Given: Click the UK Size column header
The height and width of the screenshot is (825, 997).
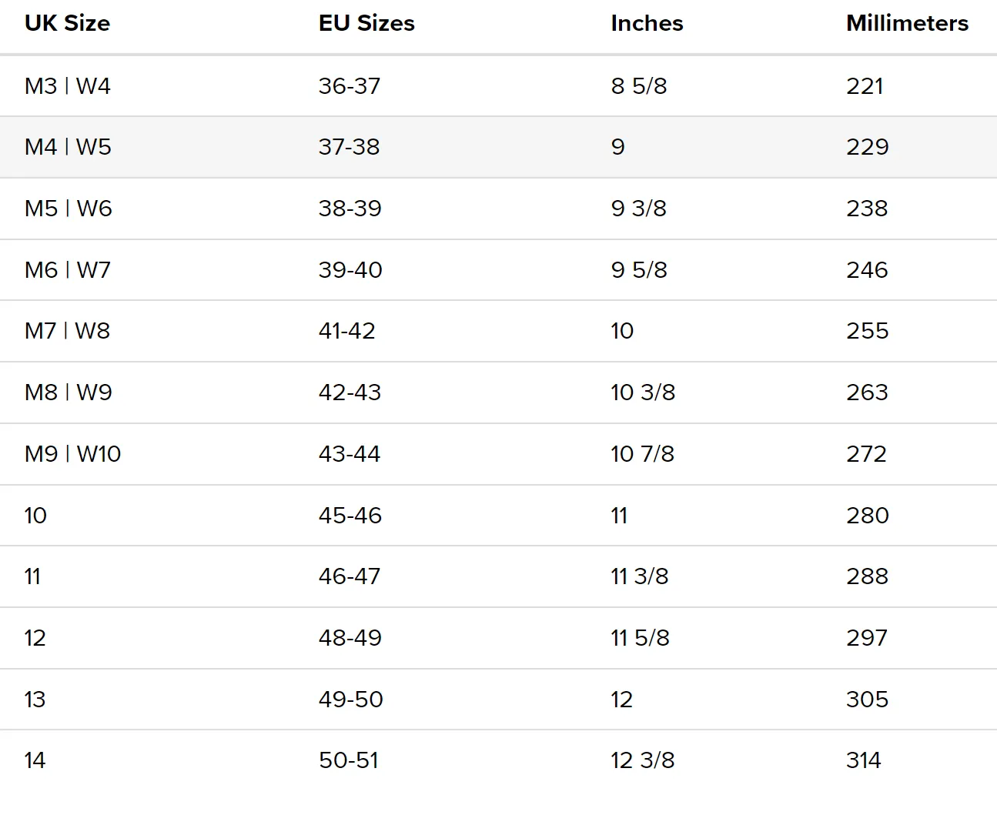Looking at the screenshot, I should 67,23.
